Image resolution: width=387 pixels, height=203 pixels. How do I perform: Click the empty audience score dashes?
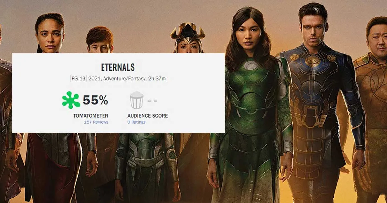tap(153, 101)
